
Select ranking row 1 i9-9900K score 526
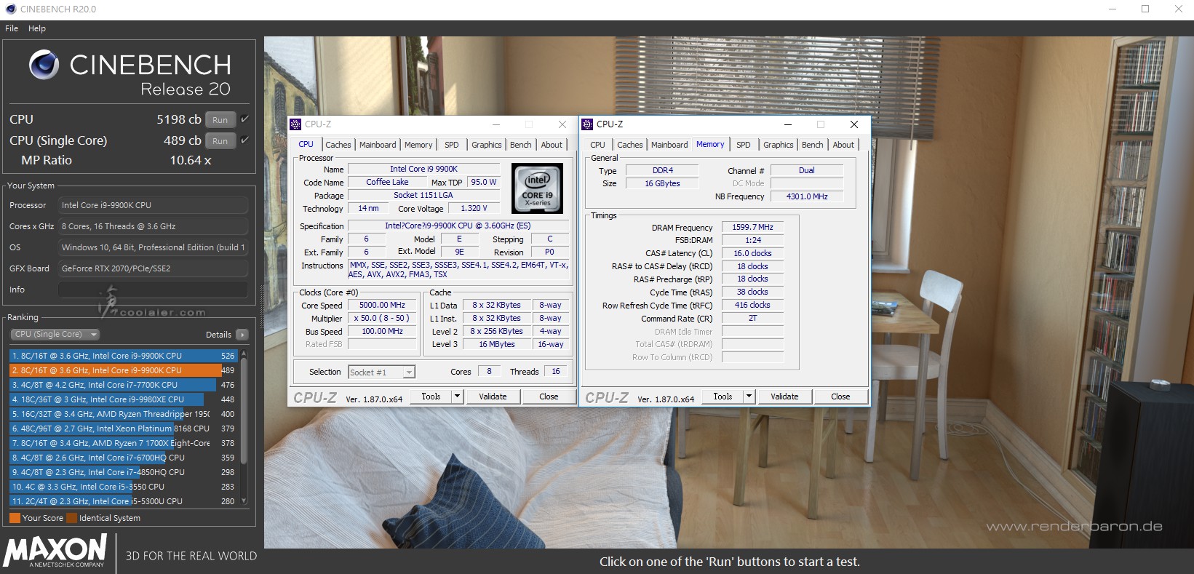tap(124, 356)
